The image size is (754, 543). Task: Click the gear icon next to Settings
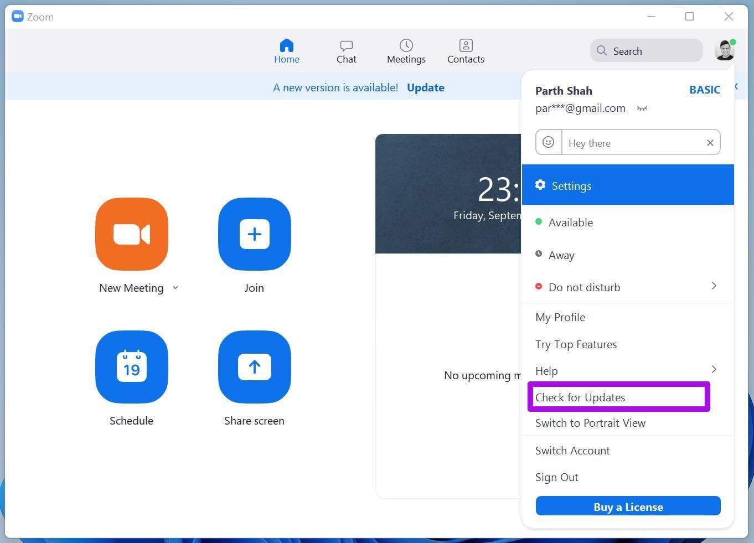pos(540,185)
